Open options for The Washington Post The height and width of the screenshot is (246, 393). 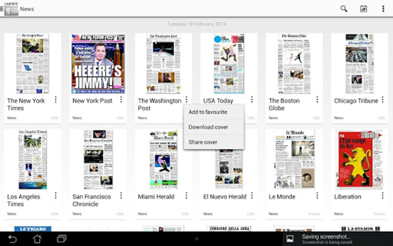[x=186, y=99]
